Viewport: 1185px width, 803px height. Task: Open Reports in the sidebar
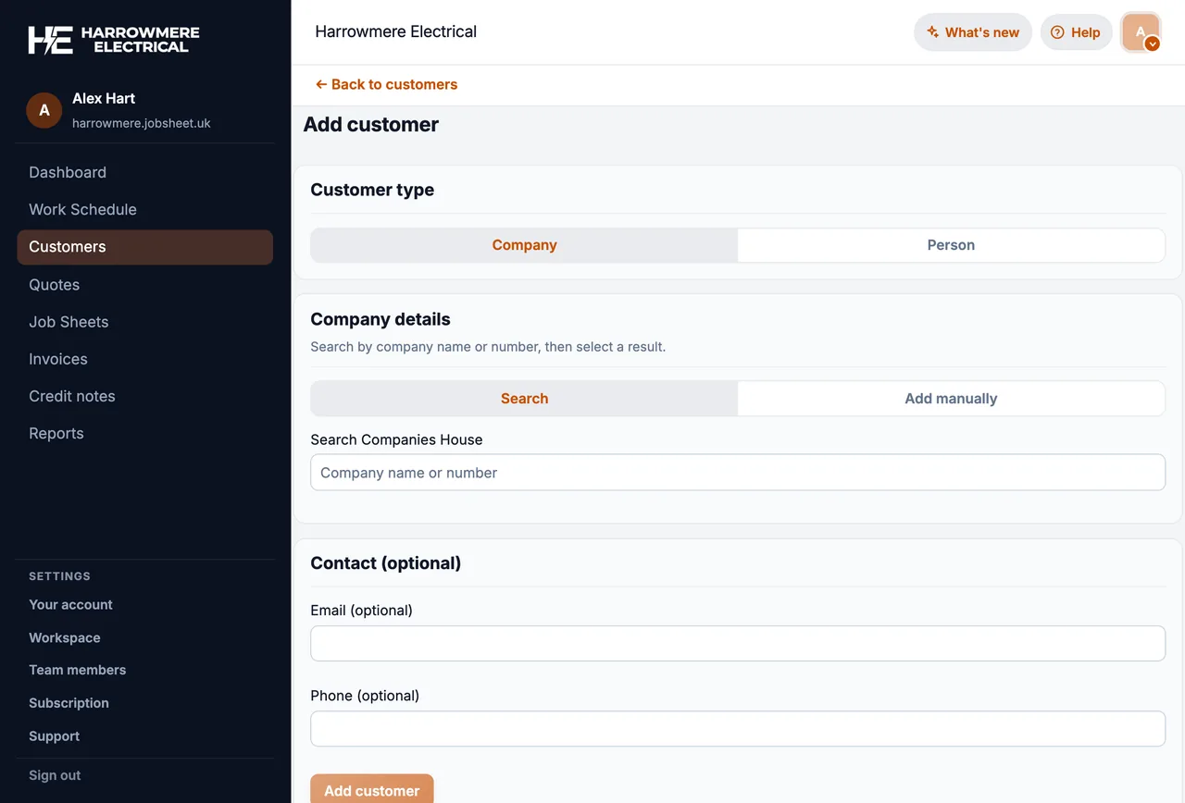[x=145, y=433]
